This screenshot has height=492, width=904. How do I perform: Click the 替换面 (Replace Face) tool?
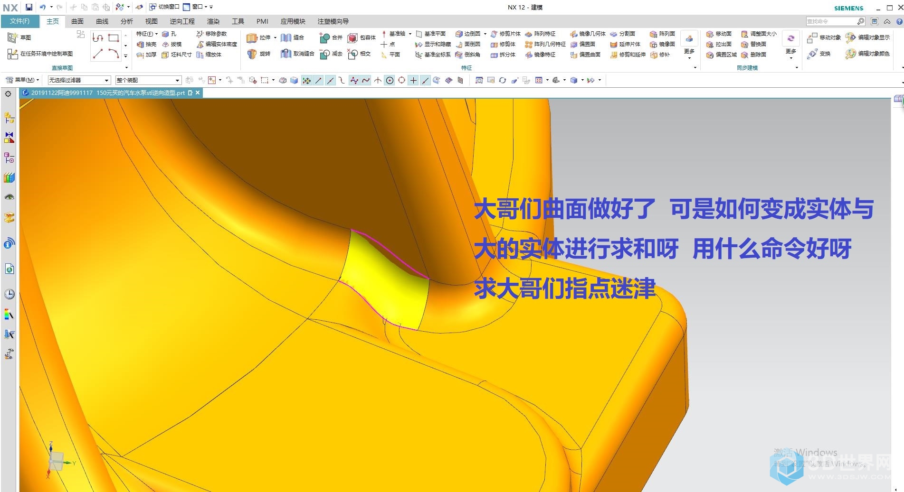(x=753, y=44)
